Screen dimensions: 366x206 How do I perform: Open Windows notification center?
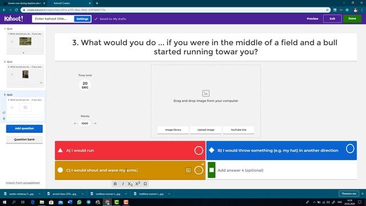click(x=360, y=202)
